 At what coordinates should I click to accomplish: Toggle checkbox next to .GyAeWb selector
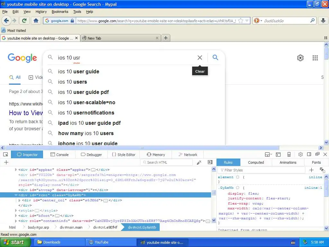(x=237, y=188)
